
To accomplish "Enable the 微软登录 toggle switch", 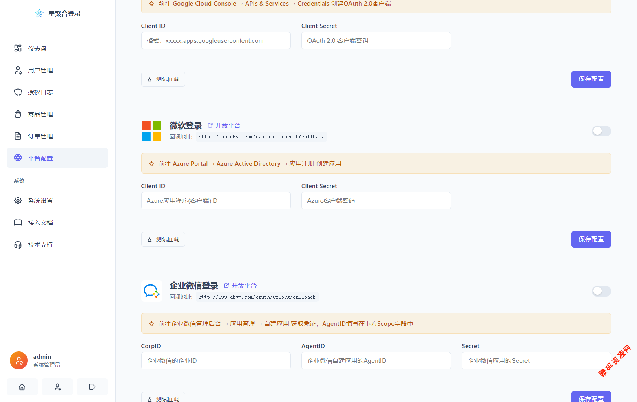I will point(601,131).
